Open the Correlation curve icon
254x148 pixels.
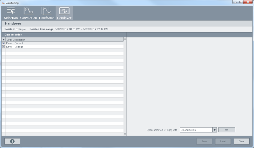[x=29, y=11]
